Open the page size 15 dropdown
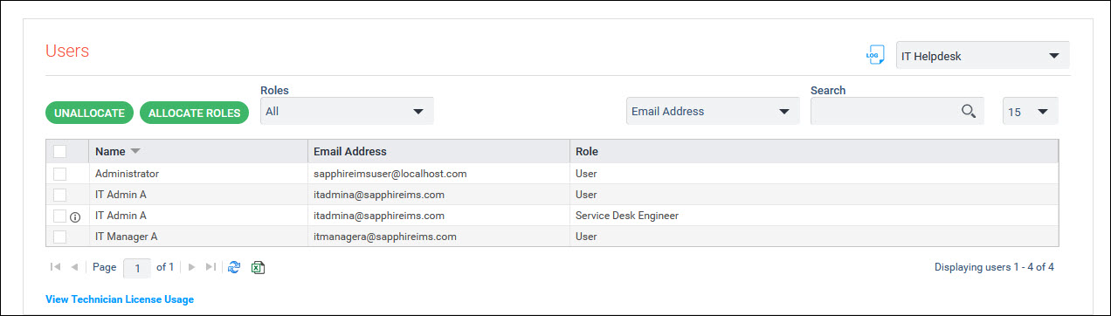 pyautogui.click(x=1030, y=111)
